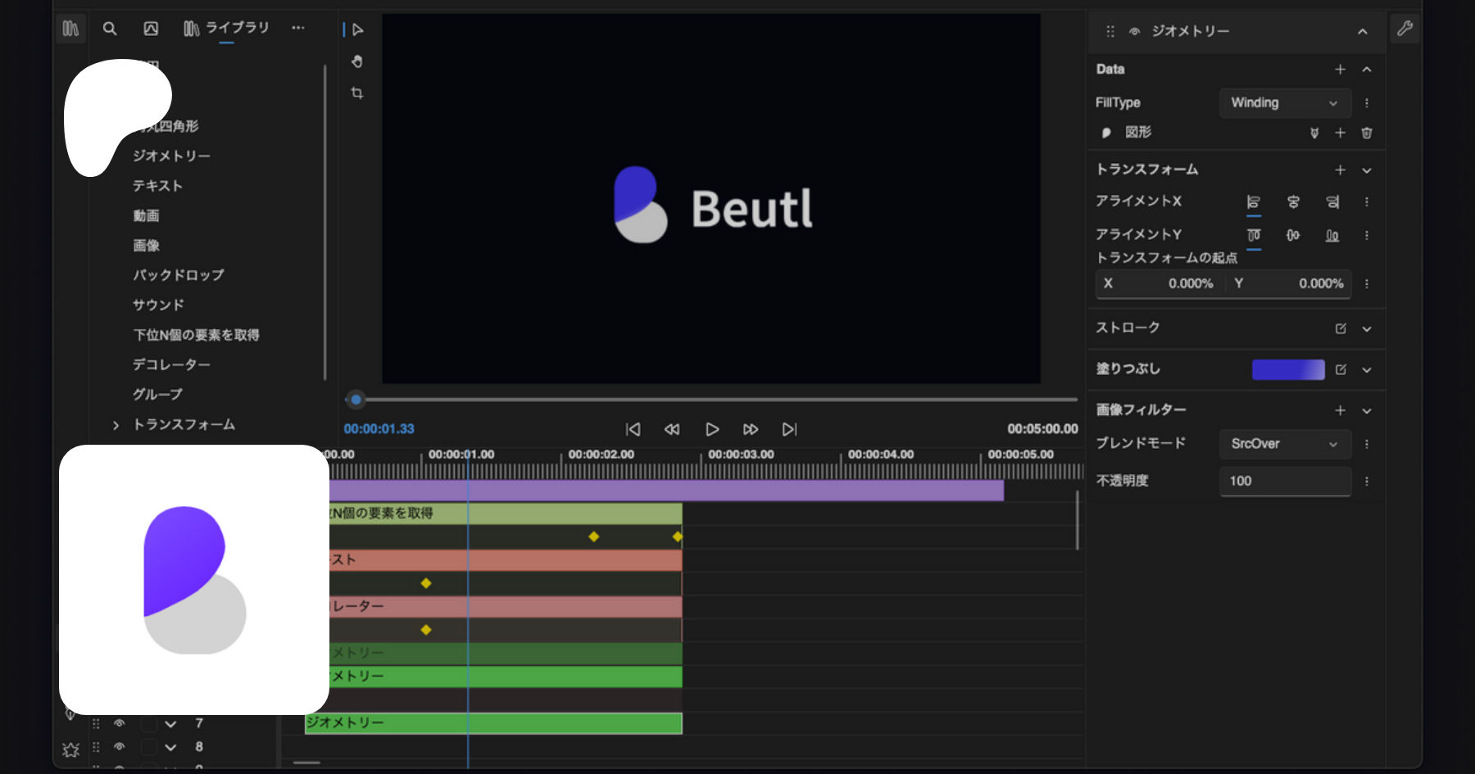
Task: Click the search magnifier icon in sidebar
Action: (x=110, y=29)
